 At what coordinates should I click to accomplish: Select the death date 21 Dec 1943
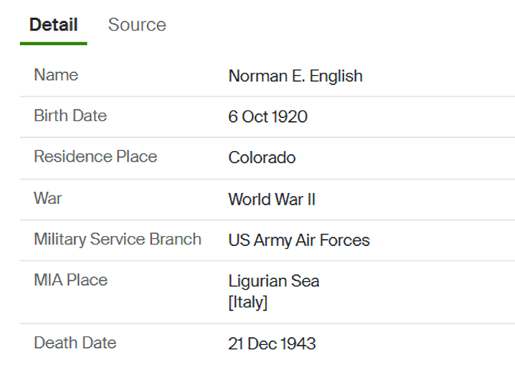coord(271,343)
